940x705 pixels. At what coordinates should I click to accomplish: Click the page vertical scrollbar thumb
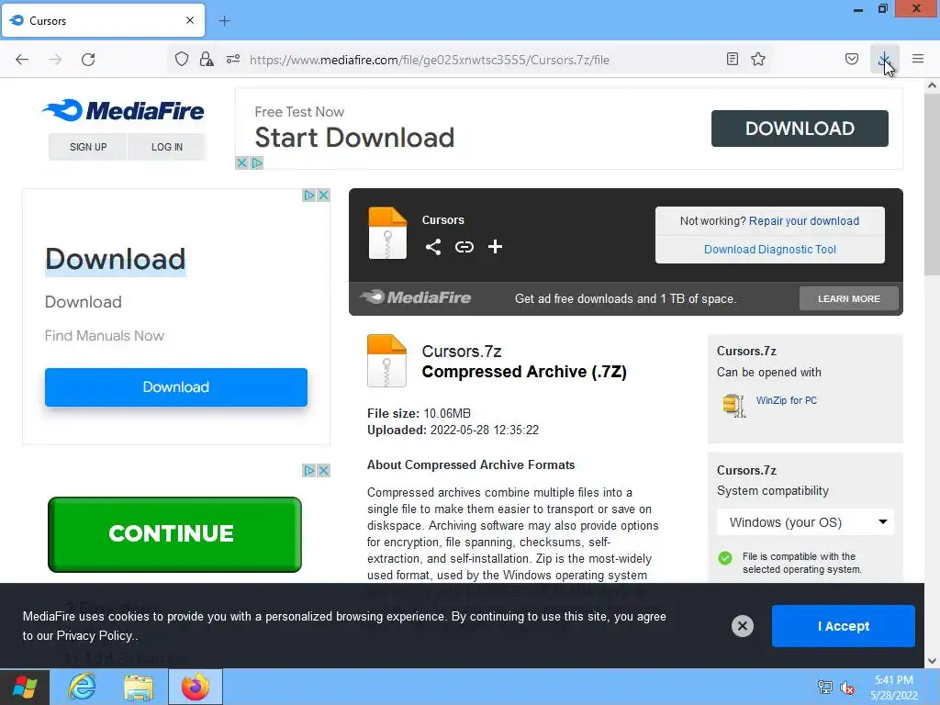(x=933, y=183)
